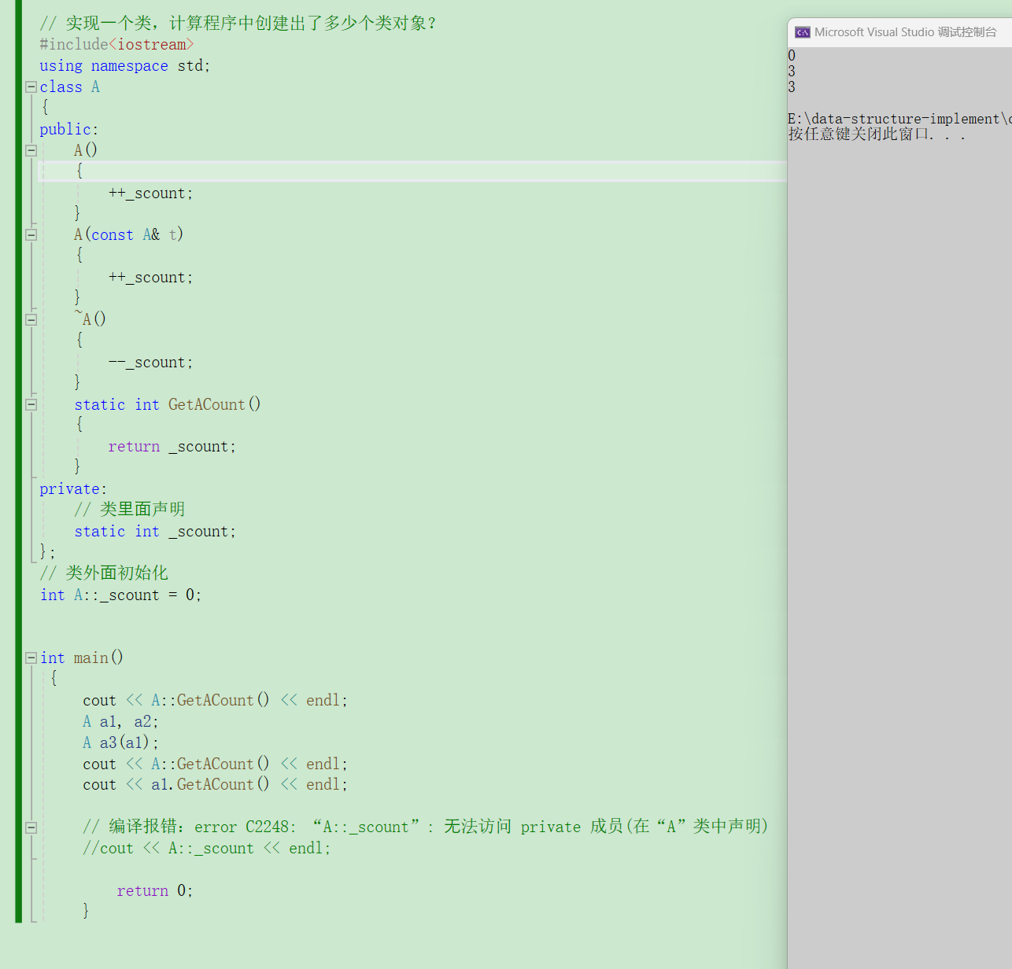
Task: Click the 'GetACount' name in its definition
Action: coord(206,404)
